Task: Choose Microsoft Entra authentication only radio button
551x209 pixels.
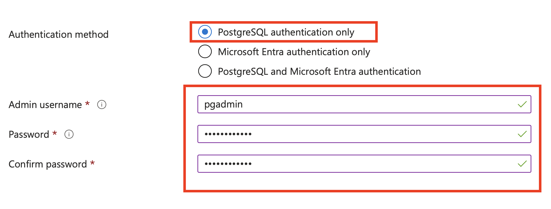Action: pos(205,52)
